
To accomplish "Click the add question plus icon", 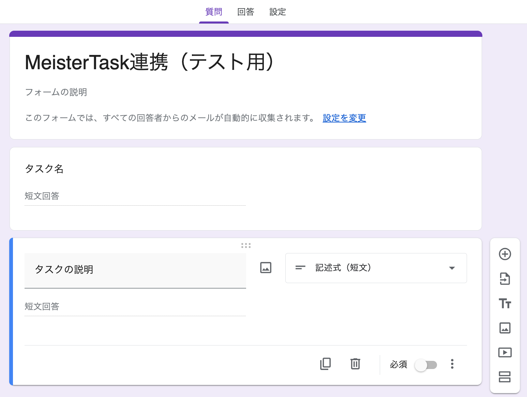I will (505, 254).
